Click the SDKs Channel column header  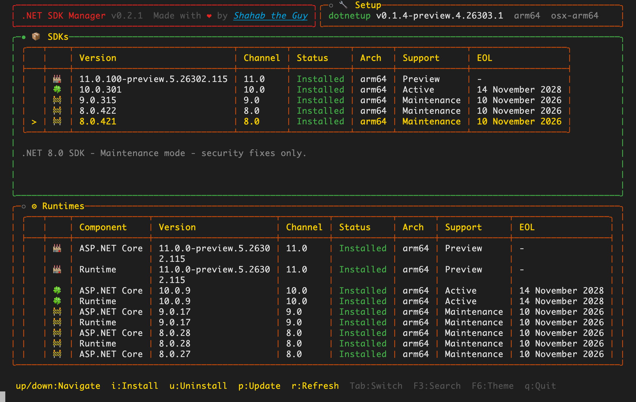(262, 58)
